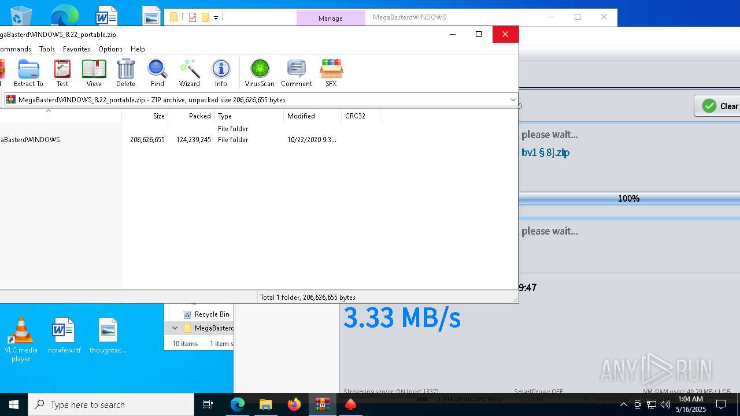Open the Find magnifier icon
740x416 pixels.
coord(157,73)
